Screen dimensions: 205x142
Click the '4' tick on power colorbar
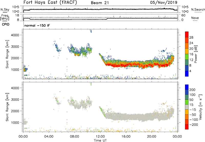(190, 71)
